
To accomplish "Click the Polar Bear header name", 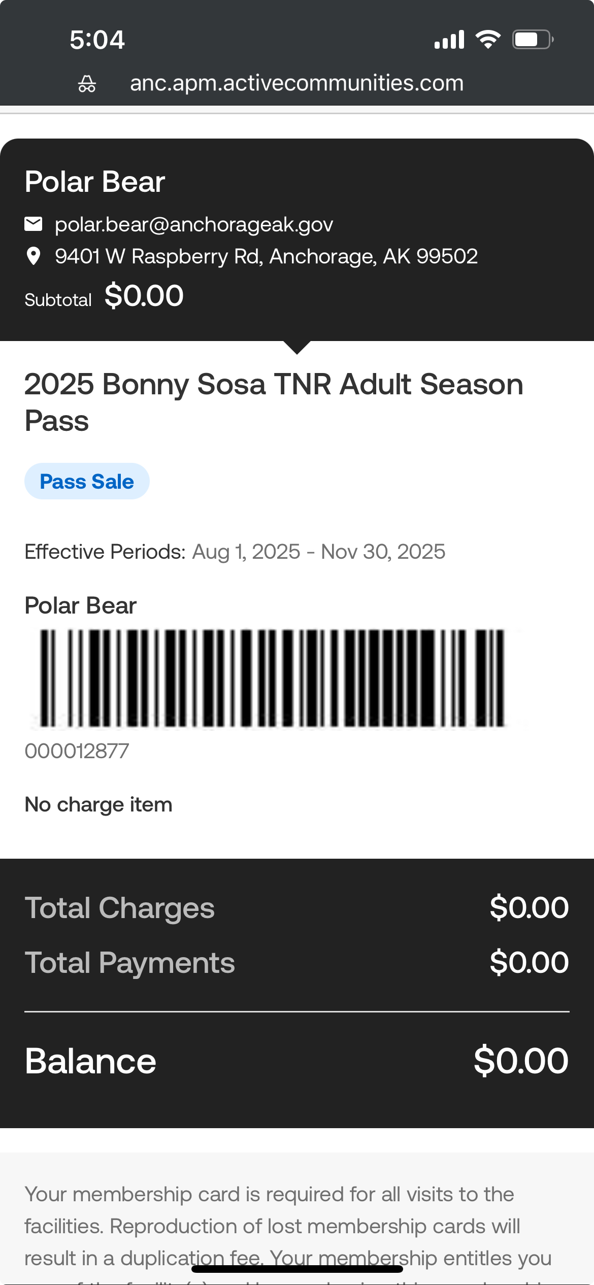I will pyautogui.click(x=95, y=182).
